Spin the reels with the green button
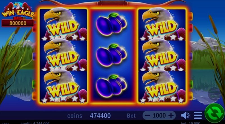Viewport: 225px width, 124px height. point(215,113)
